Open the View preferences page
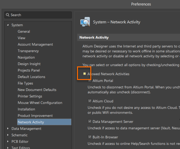The width and height of the screenshot is (180, 149). (x=21, y=38)
